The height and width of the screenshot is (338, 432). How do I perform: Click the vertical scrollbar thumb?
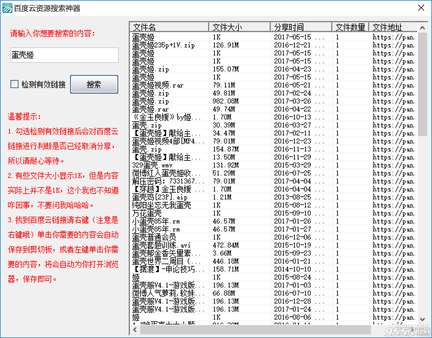click(422, 84)
